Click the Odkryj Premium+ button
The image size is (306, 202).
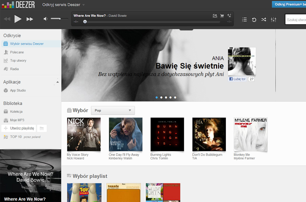pos(289,4)
